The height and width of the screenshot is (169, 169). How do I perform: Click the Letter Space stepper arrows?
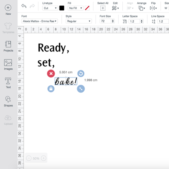point(142,21)
